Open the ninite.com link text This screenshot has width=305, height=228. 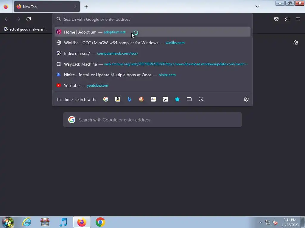tap(167, 75)
